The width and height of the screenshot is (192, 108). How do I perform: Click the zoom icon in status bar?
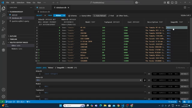click(x=180, y=102)
